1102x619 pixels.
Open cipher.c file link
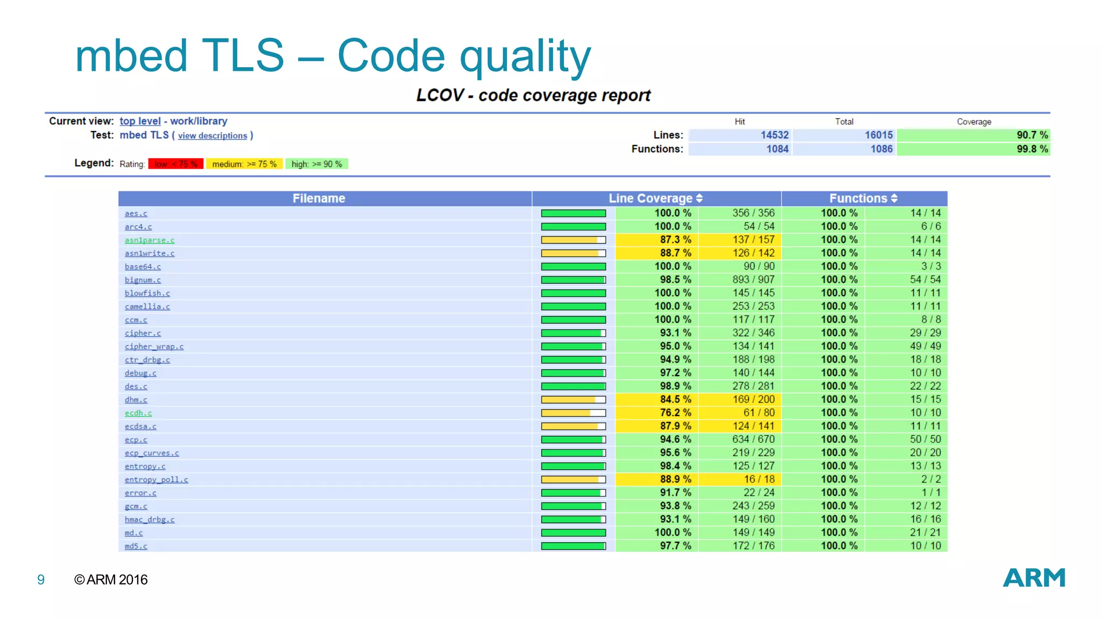[x=143, y=333]
